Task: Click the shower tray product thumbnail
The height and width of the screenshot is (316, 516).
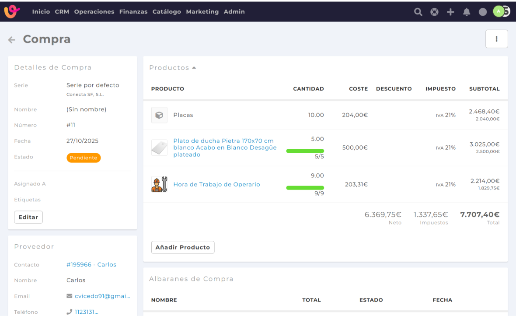Action: pyautogui.click(x=159, y=147)
